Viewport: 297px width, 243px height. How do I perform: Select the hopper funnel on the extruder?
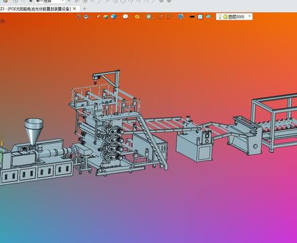coord(34,131)
